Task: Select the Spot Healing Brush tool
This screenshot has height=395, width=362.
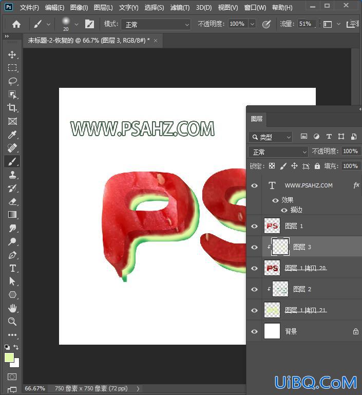Action: (12, 148)
